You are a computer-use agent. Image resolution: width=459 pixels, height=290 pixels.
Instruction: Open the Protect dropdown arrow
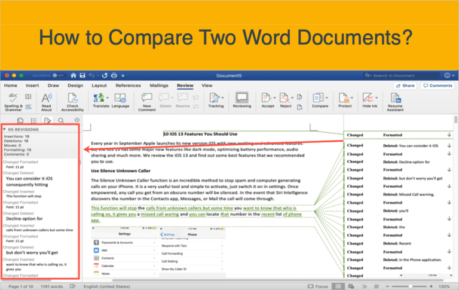click(352, 97)
